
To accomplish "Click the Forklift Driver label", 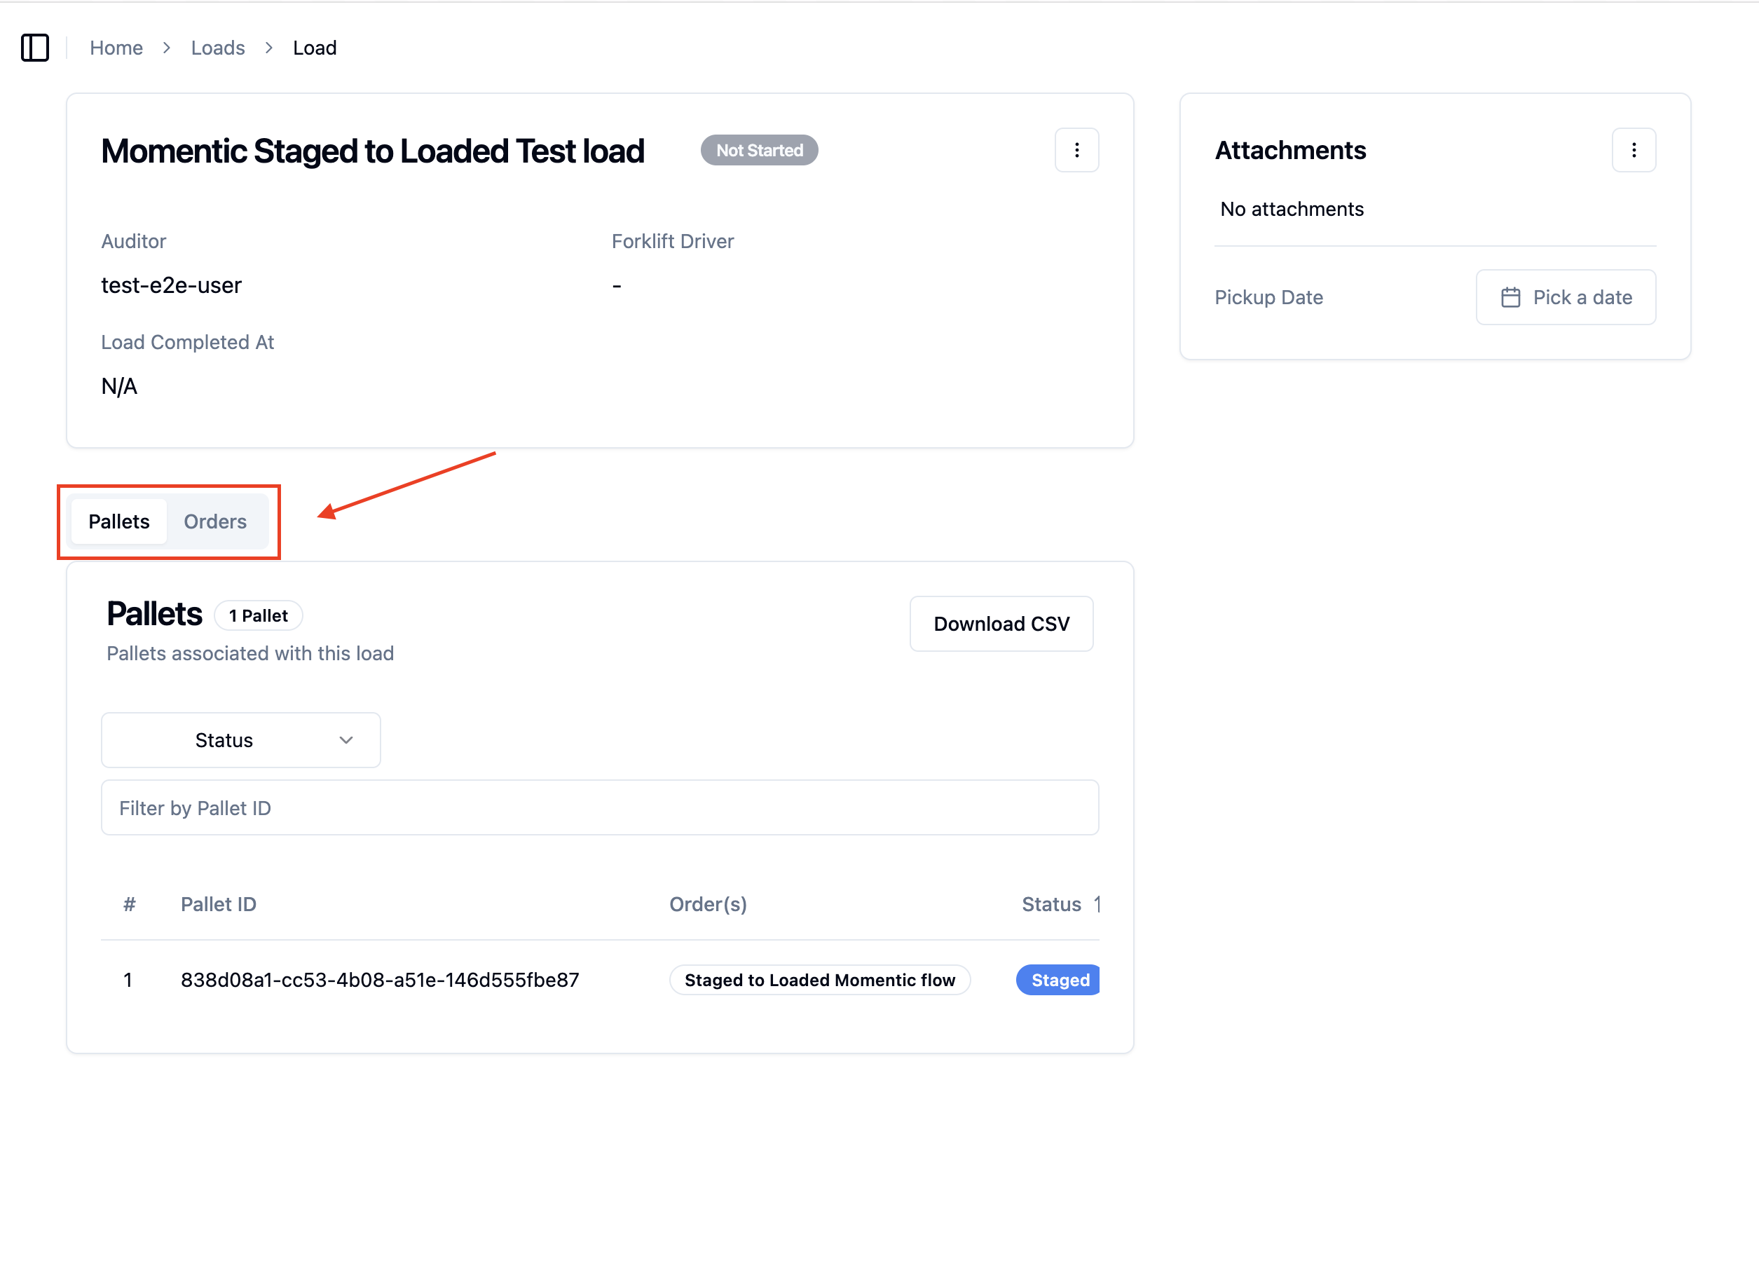I will tap(673, 241).
